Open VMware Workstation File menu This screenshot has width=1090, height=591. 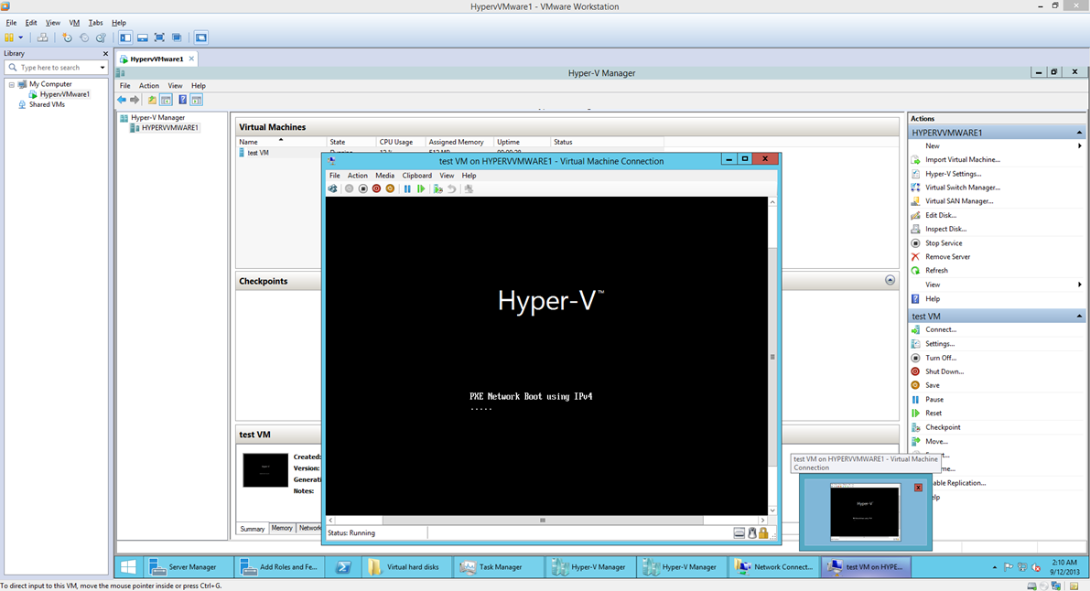pos(11,22)
